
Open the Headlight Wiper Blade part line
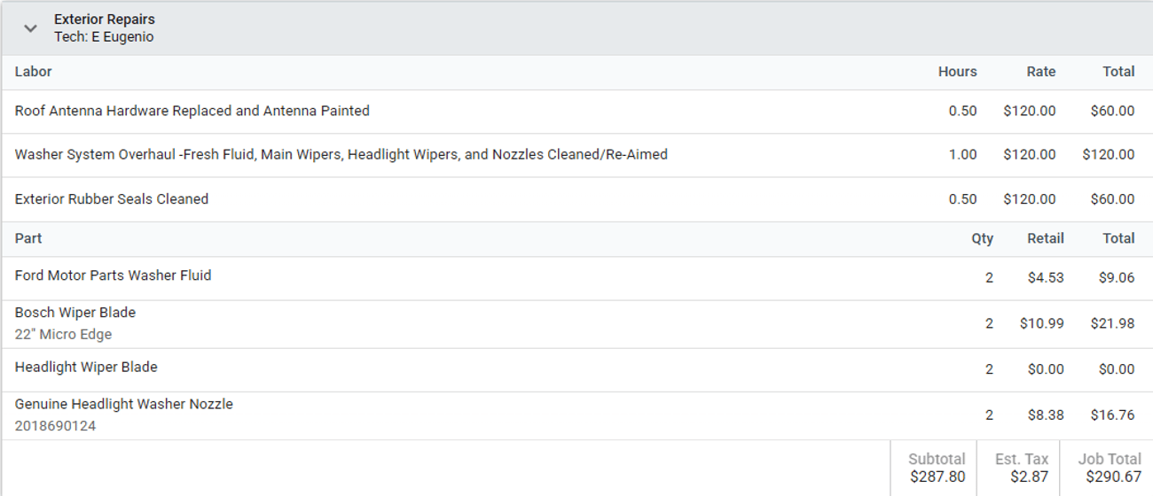[576, 369]
